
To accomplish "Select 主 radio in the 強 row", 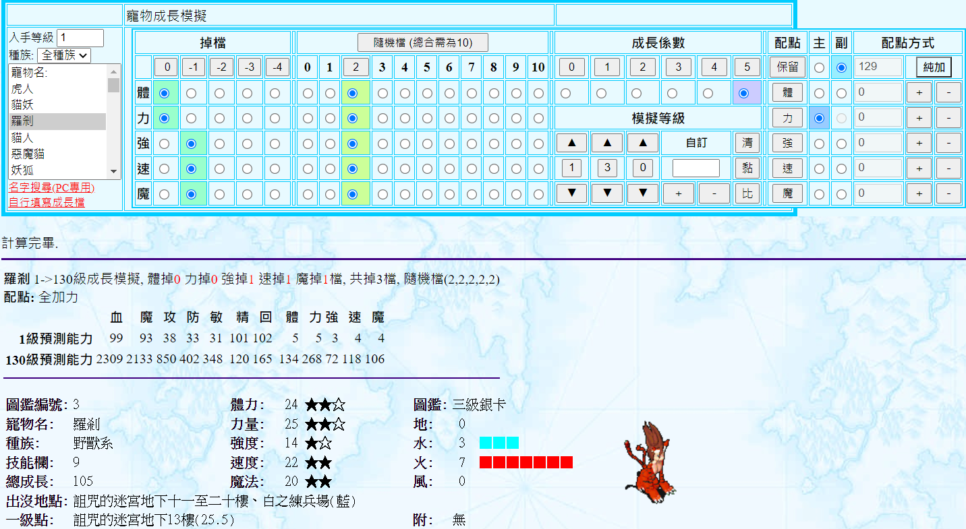I will pos(819,144).
